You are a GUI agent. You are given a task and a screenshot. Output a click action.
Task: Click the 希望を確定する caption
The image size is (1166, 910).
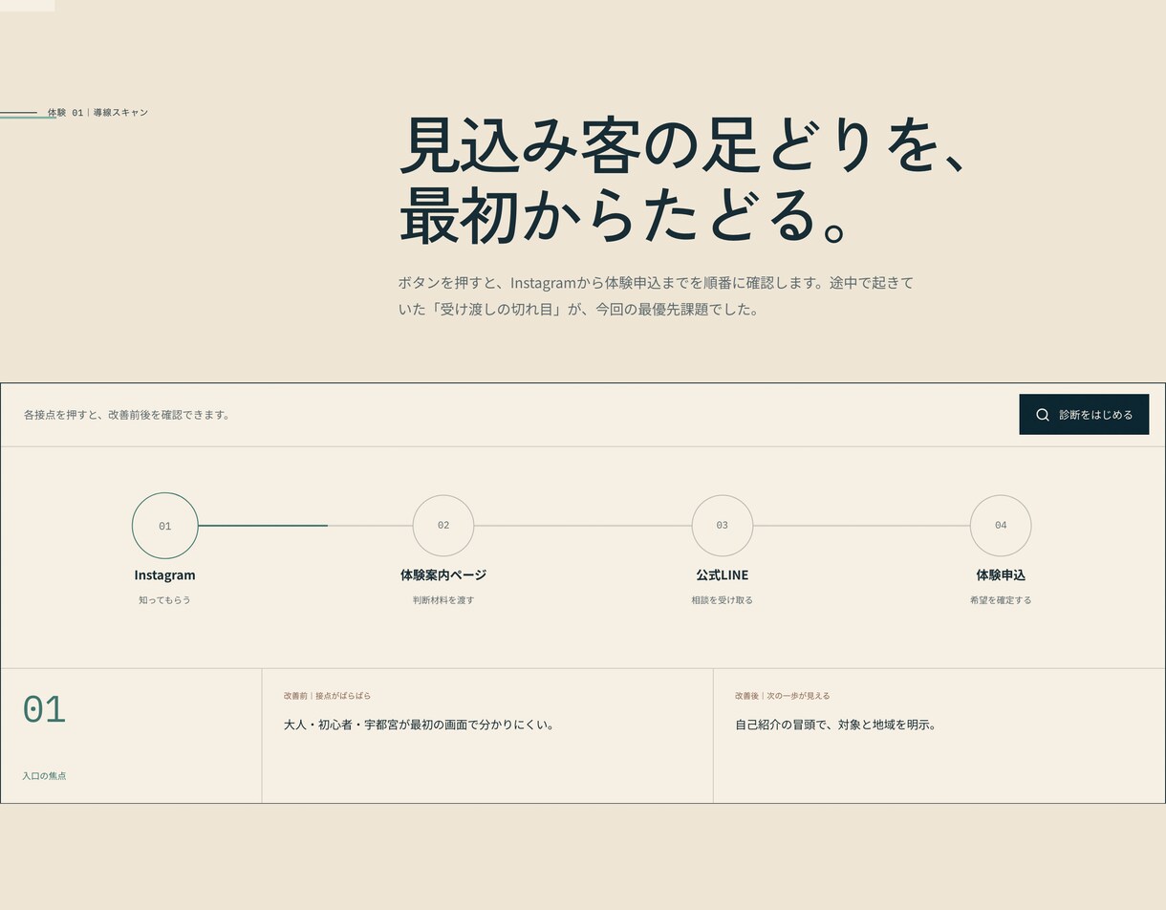point(1001,600)
